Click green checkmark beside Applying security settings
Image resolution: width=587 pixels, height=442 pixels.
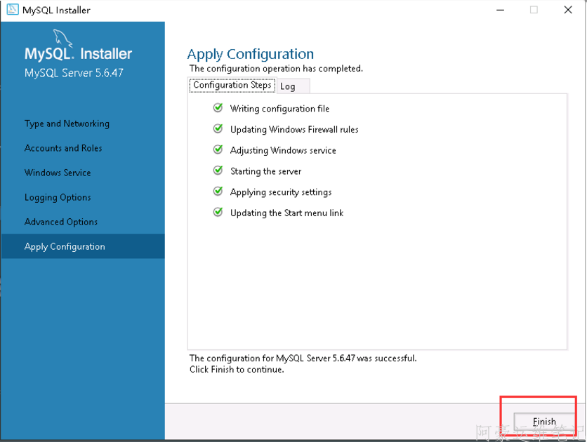pos(218,192)
